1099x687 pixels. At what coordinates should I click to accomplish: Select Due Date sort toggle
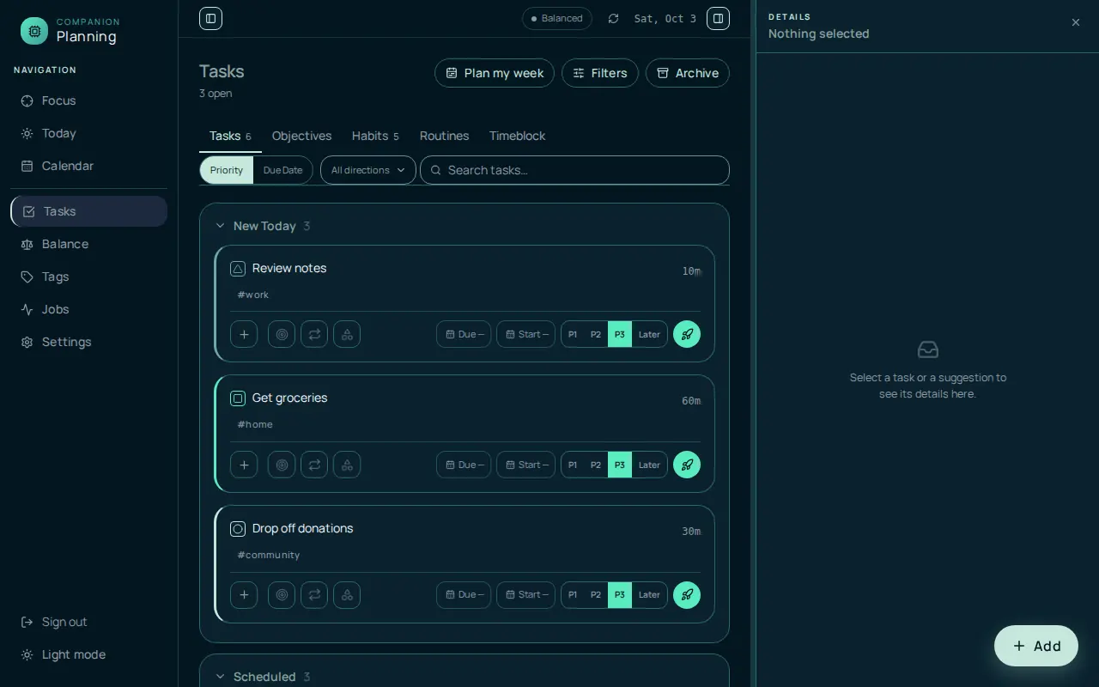coord(282,170)
